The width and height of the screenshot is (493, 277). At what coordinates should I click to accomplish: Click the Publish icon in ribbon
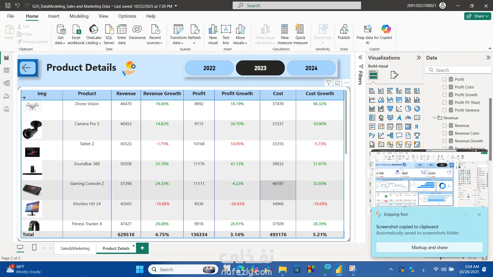pos(344,29)
